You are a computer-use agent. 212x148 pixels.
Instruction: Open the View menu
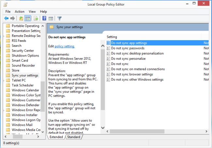pyautogui.click(x=32, y=12)
